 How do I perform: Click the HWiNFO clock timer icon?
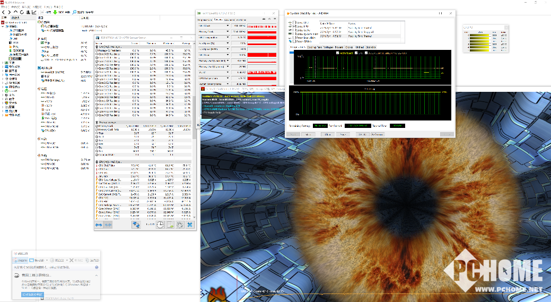tap(160, 225)
